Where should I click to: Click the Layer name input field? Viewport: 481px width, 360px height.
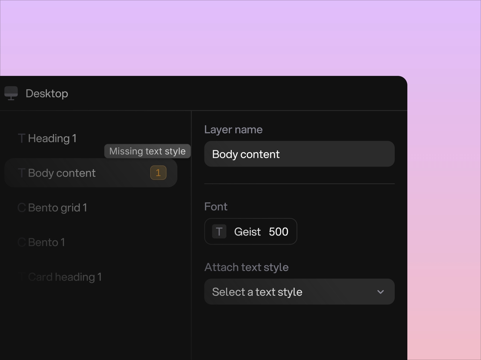pos(299,154)
